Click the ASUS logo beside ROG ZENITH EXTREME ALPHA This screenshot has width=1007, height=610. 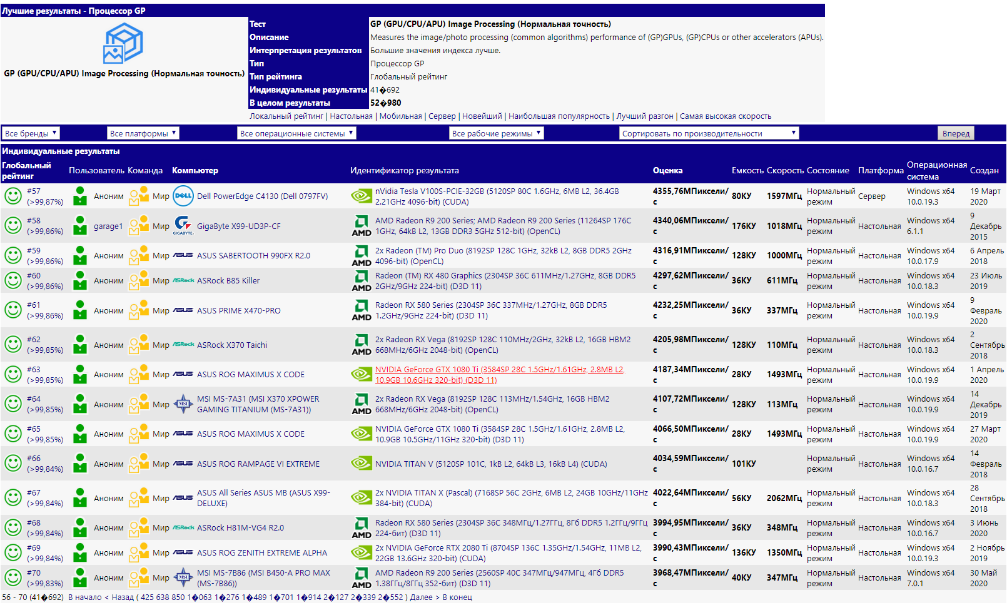(183, 552)
